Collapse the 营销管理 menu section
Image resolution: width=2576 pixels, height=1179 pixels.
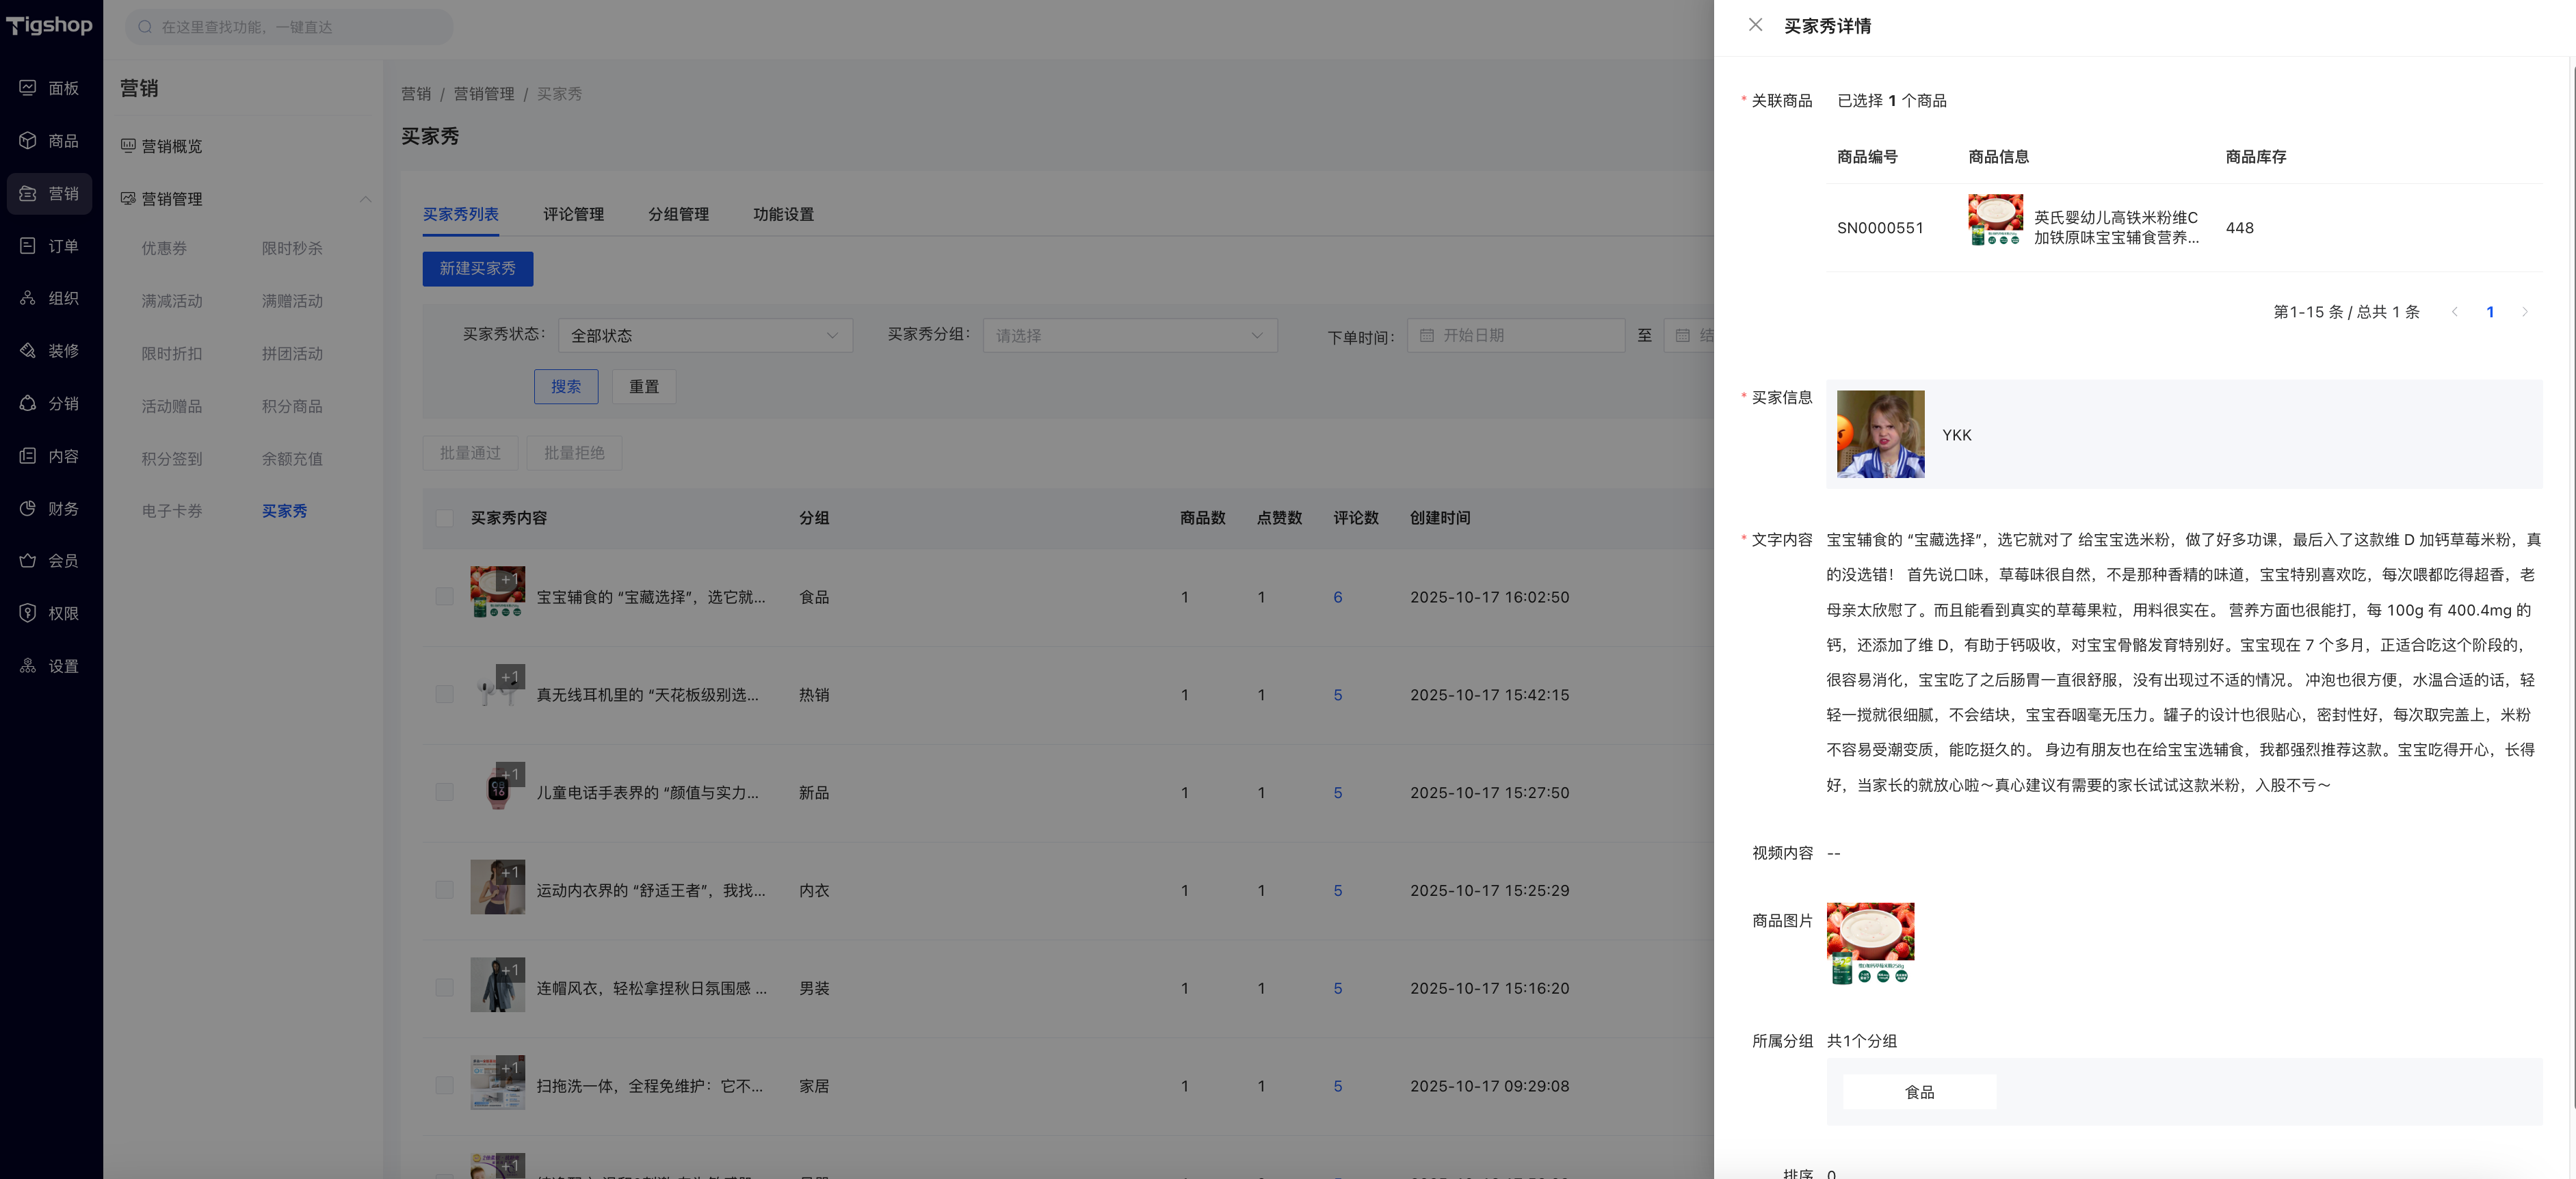click(x=365, y=199)
